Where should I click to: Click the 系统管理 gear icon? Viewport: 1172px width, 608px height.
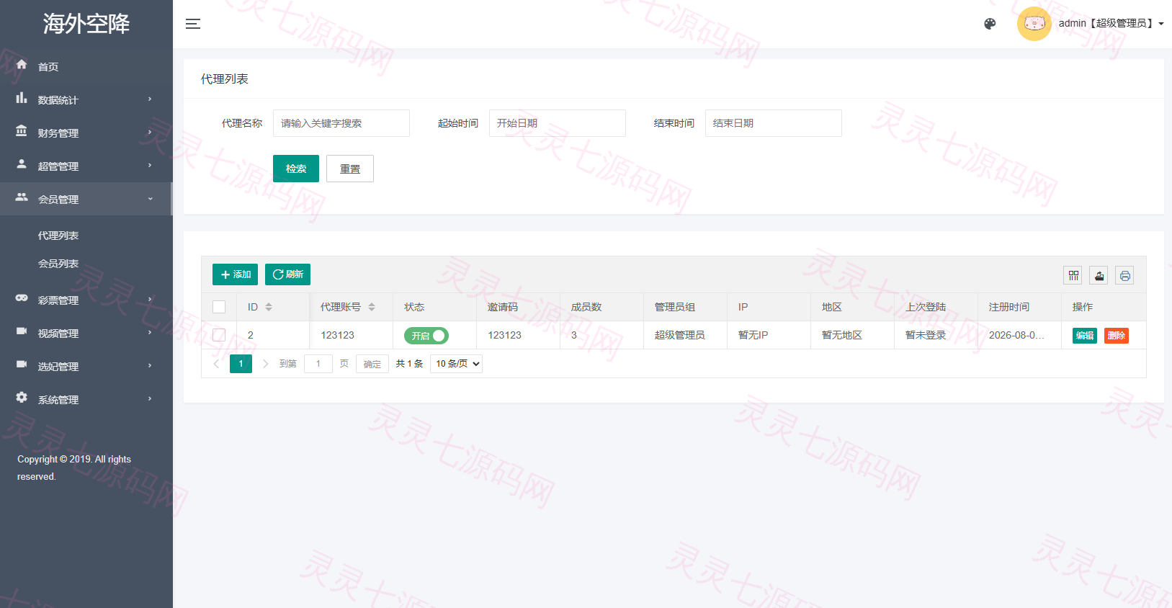[x=22, y=398]
